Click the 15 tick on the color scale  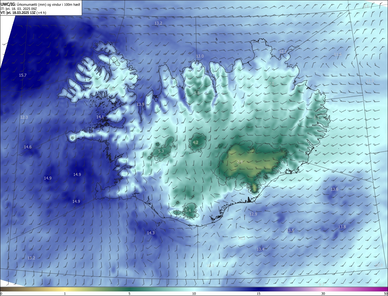tap(259, 294)
